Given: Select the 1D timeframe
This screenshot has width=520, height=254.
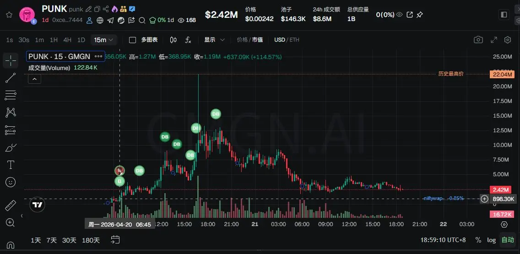Looking at the screenshot, I should 81,40.
